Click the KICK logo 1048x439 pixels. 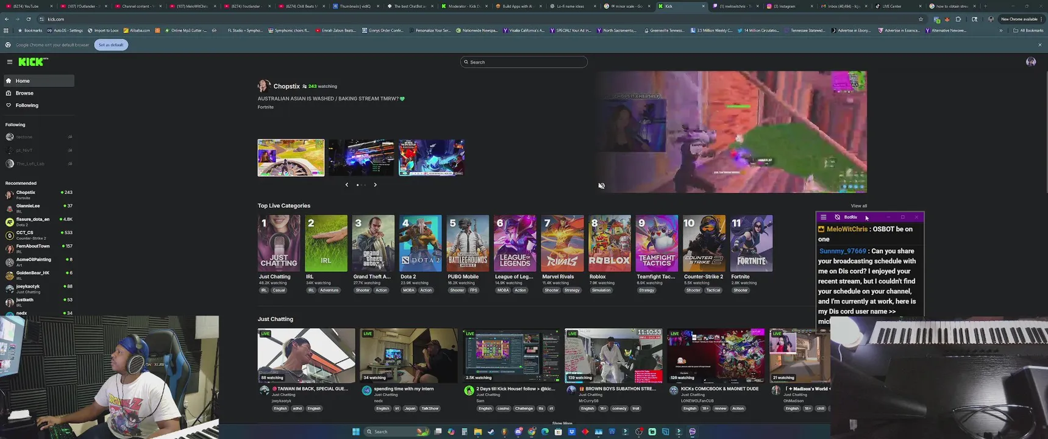click(33, 62)
